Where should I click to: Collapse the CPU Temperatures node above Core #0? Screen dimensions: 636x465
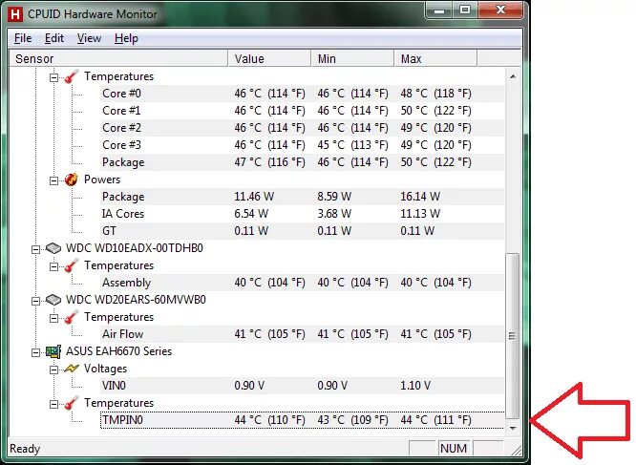click(53, 77)
